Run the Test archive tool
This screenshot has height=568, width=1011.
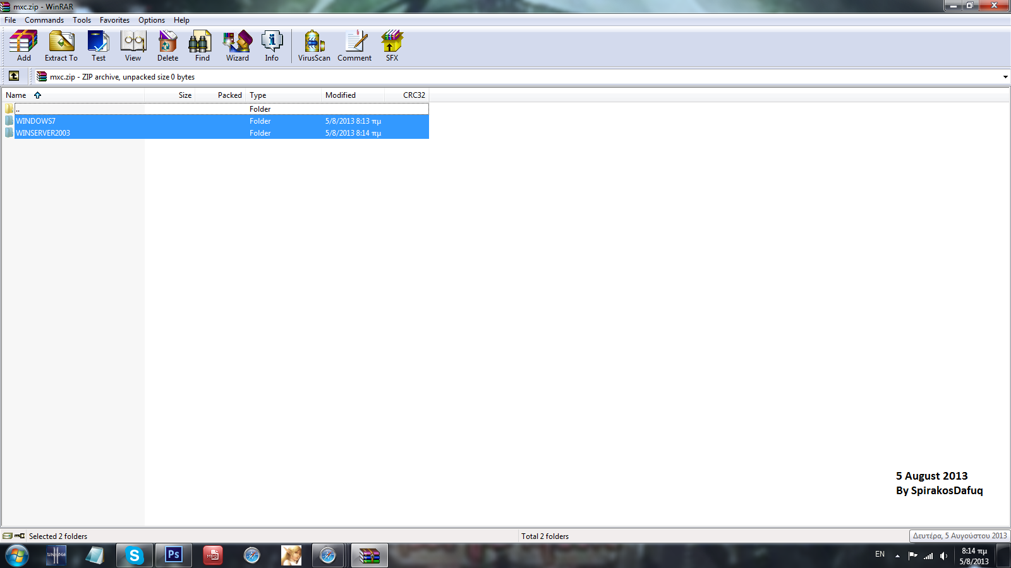99,45
